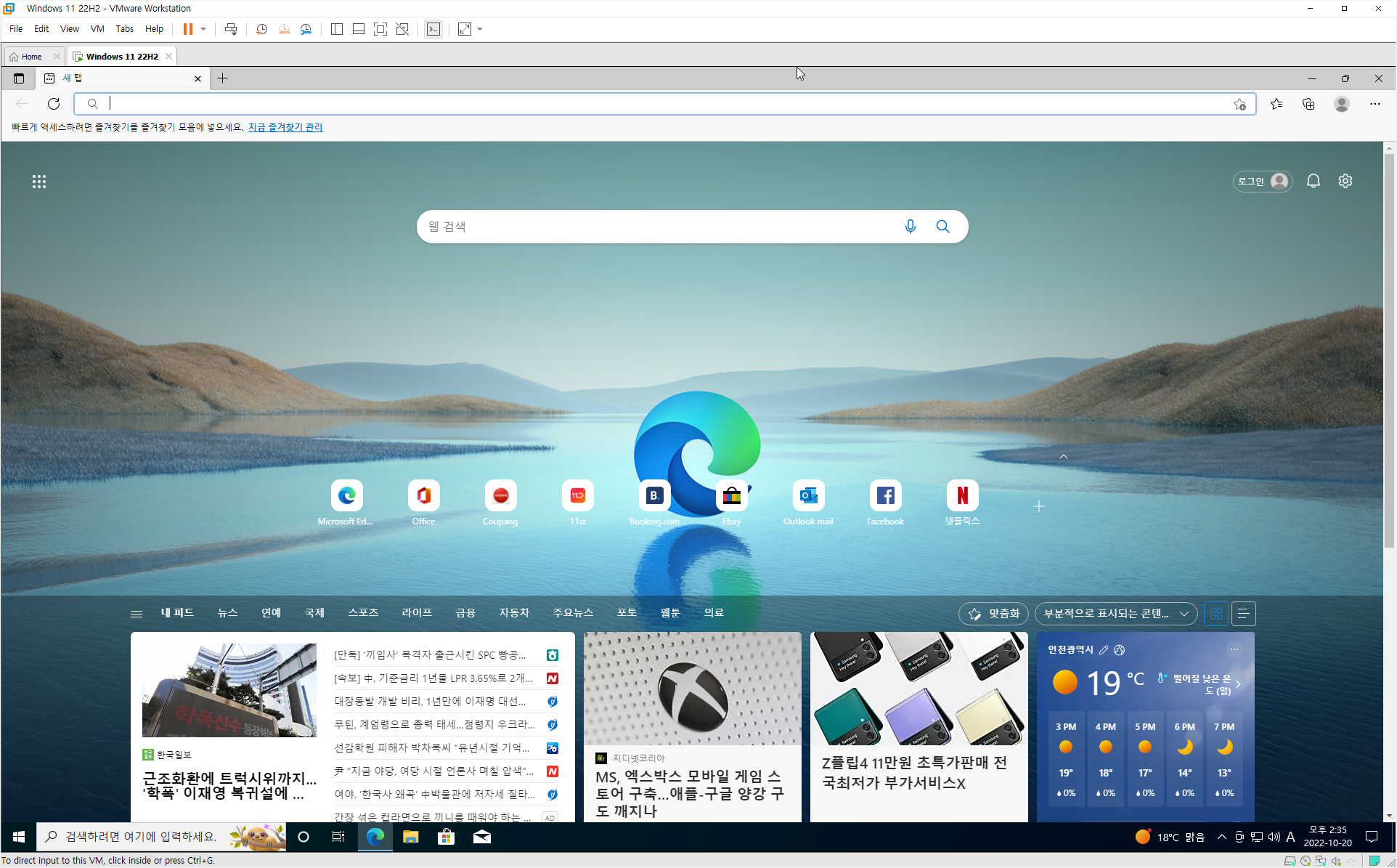
Task: Open the VM menu
Action: (x=97, y=29)
